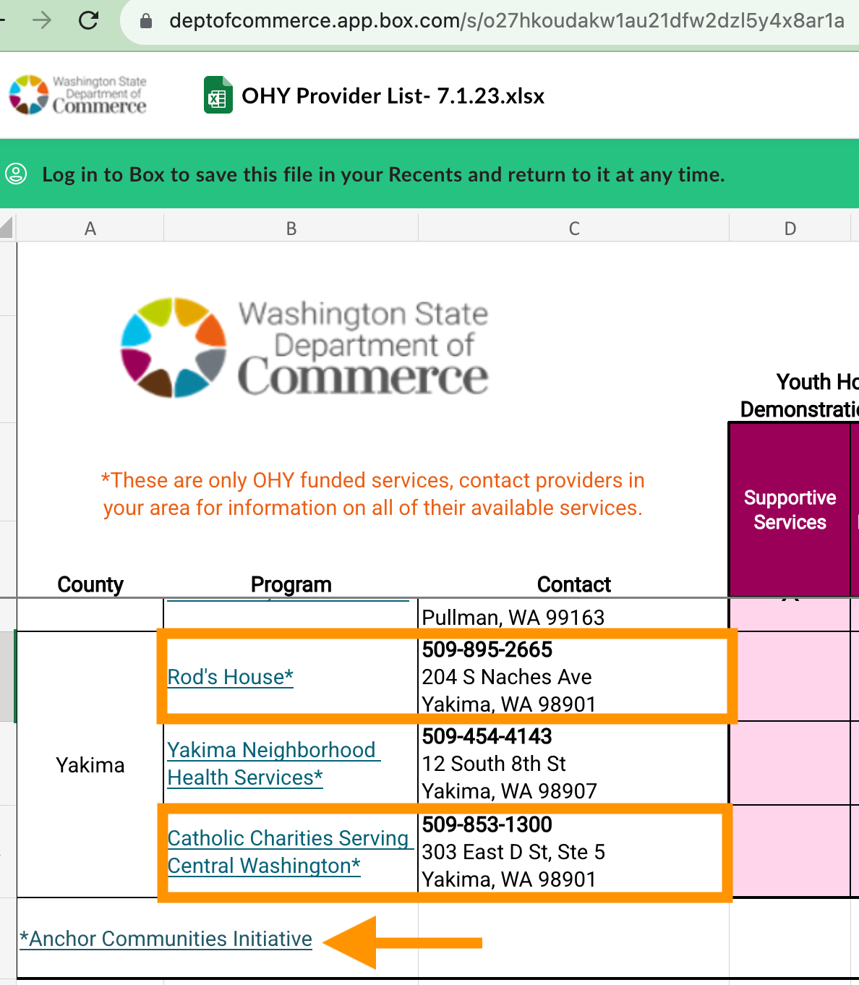Select column D header
859x985 pixels.
point(790,229)
